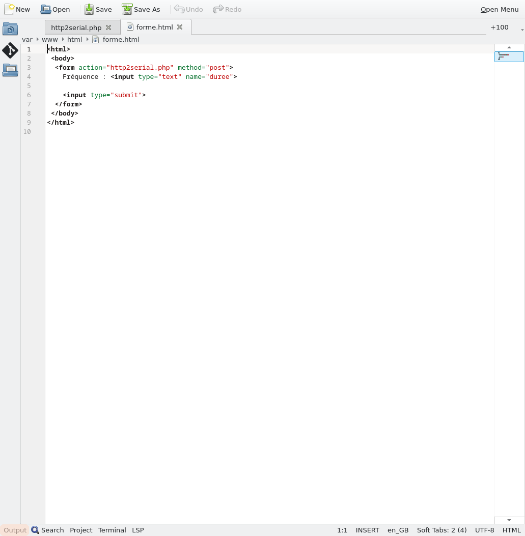Close the http2serial.php tab
The image size is (525, 536).
point(108,27)
